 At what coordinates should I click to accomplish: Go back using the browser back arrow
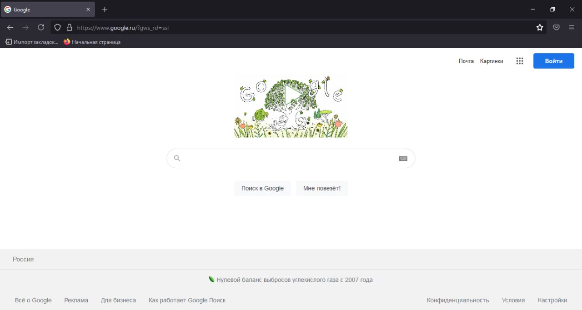tap(10, 27)
